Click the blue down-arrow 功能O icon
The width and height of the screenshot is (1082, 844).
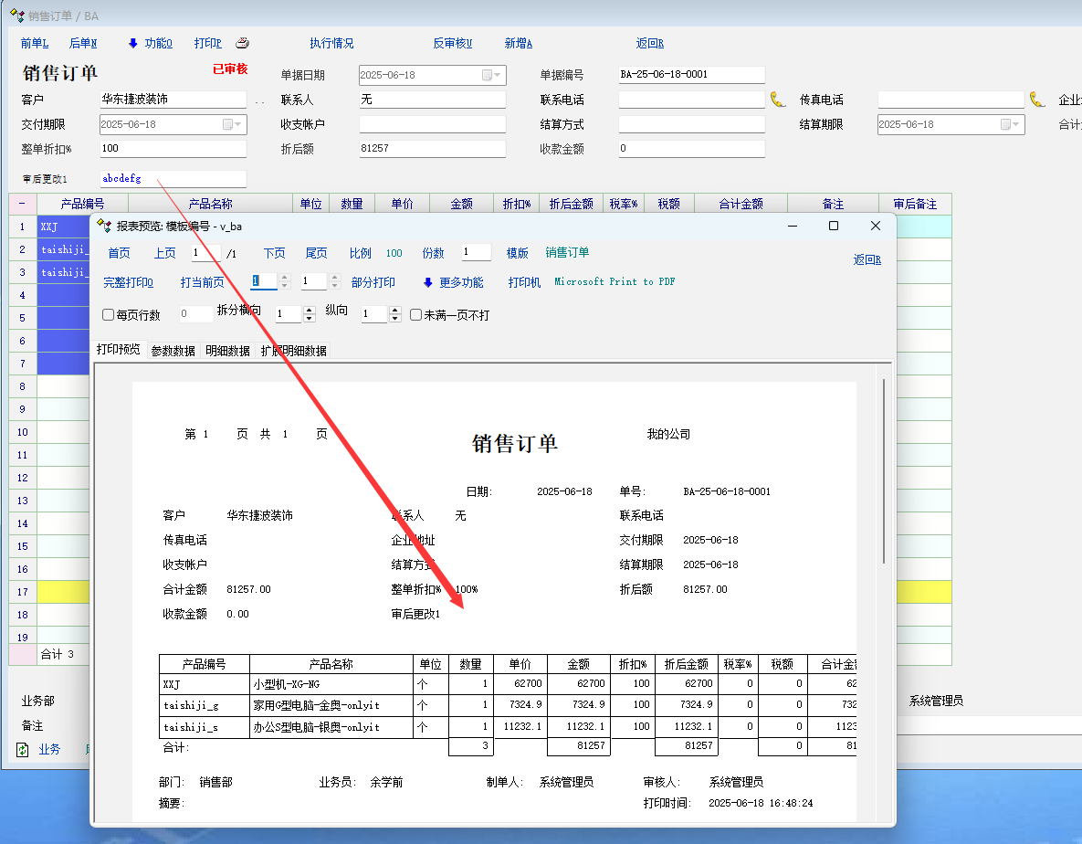click(133, 43)
